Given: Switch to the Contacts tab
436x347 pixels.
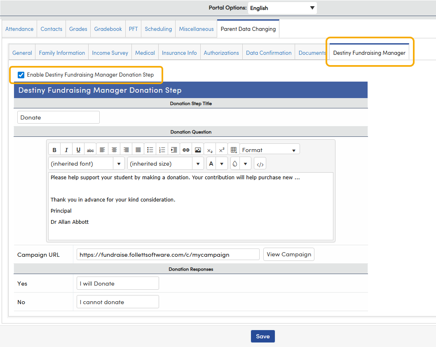Looking at the screenshot, I should pyautogui.click(x=52, y=29).
